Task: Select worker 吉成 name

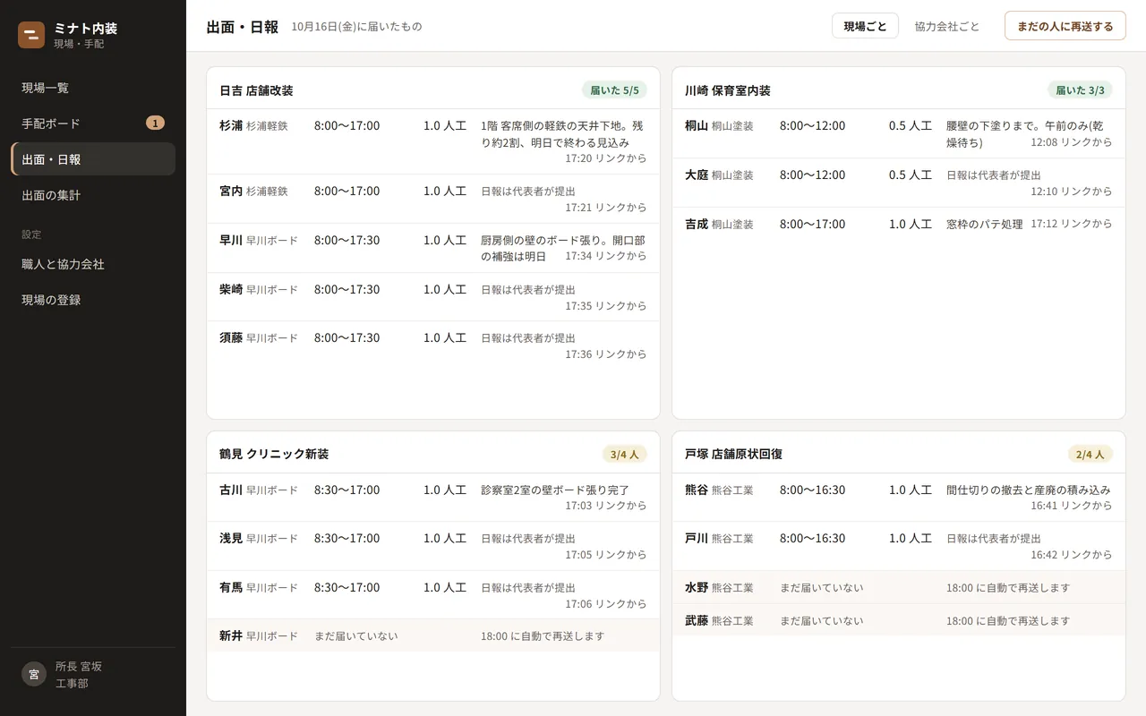Action: 697,224
